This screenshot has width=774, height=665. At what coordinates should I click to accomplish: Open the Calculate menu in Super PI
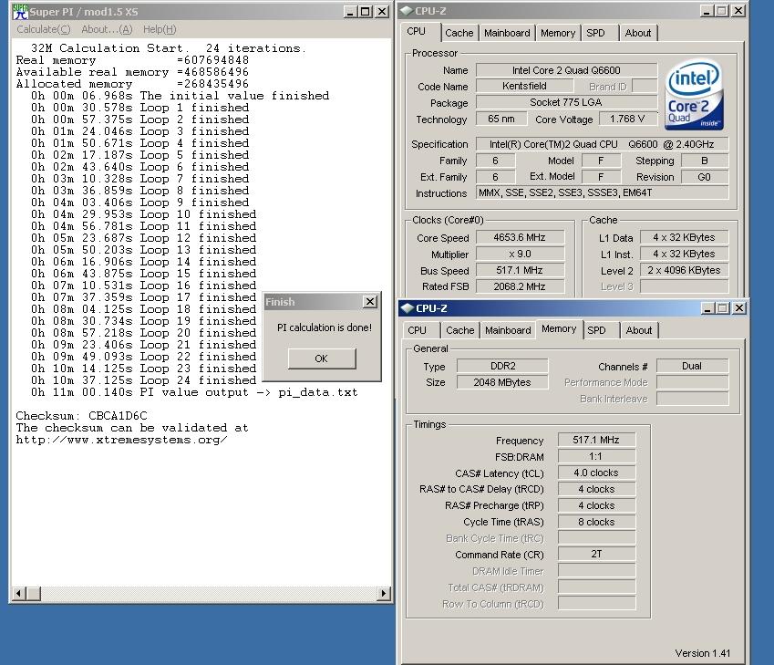44,29
